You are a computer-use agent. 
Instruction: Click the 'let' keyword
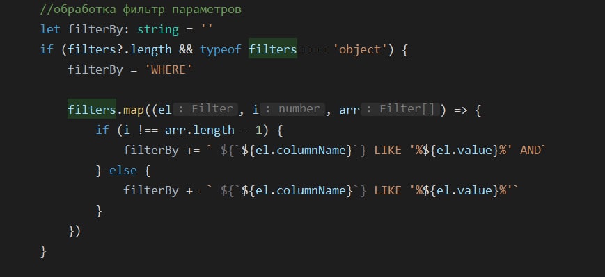click(50, 30)
